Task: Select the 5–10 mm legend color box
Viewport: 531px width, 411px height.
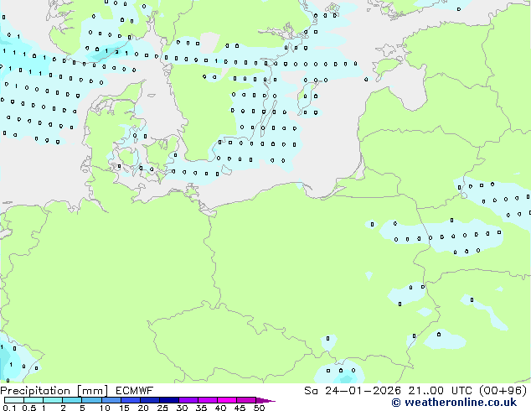Action: coord(91,400)
